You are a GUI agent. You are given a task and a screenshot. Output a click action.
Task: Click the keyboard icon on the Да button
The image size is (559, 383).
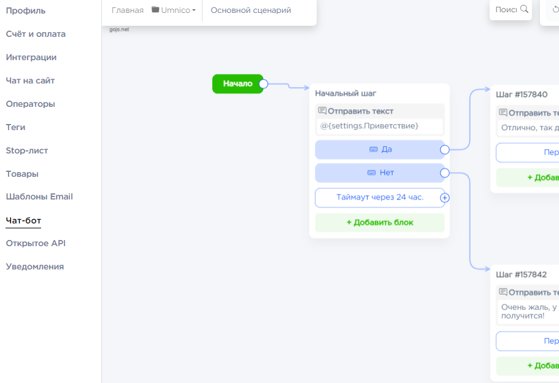(x=373, y=149)
